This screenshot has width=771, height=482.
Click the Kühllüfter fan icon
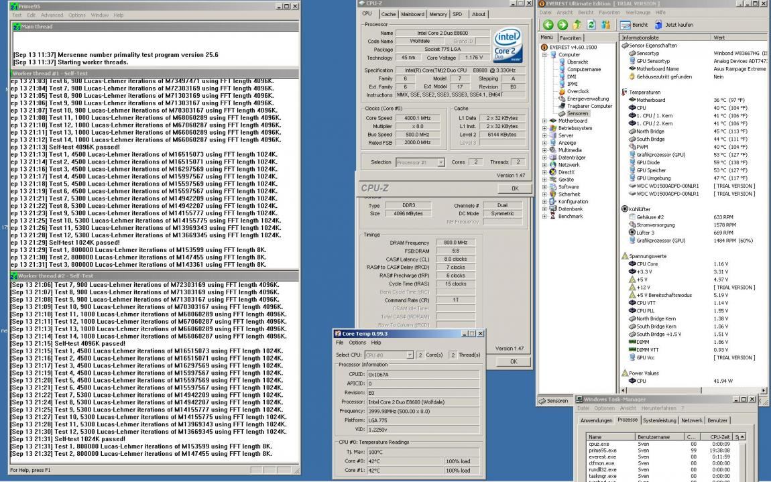625,209
